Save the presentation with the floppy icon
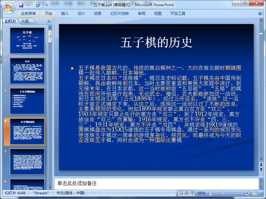 [21, 5]
